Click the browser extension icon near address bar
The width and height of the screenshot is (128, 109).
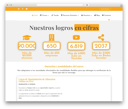pos(87,5)
